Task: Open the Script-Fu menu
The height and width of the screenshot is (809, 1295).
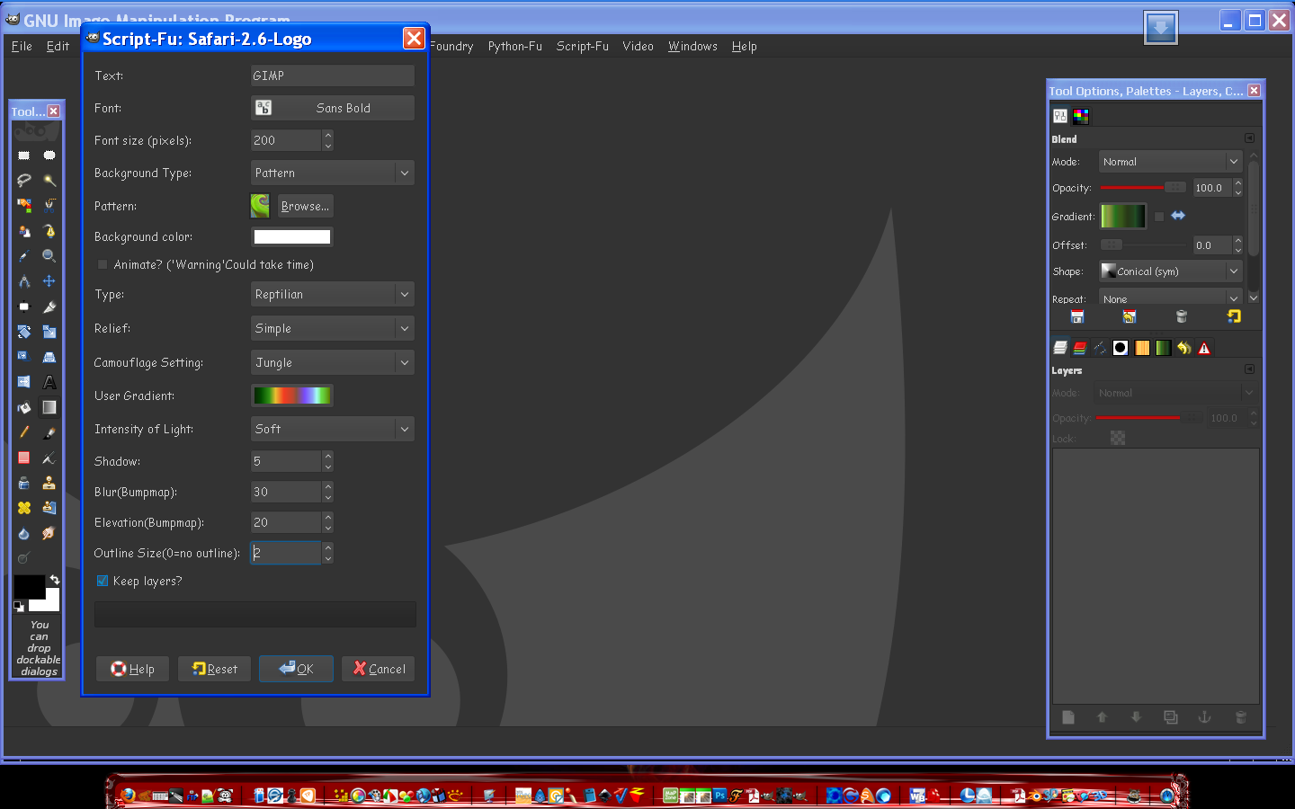Action: point(583,46)
